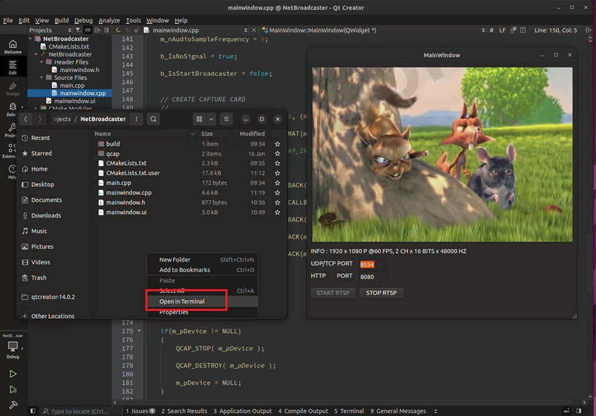Image resolution: width=596 pixels, height=416 pixels.
Task: Toggle the left sidebar visibility icon
Action: [33, 411]
